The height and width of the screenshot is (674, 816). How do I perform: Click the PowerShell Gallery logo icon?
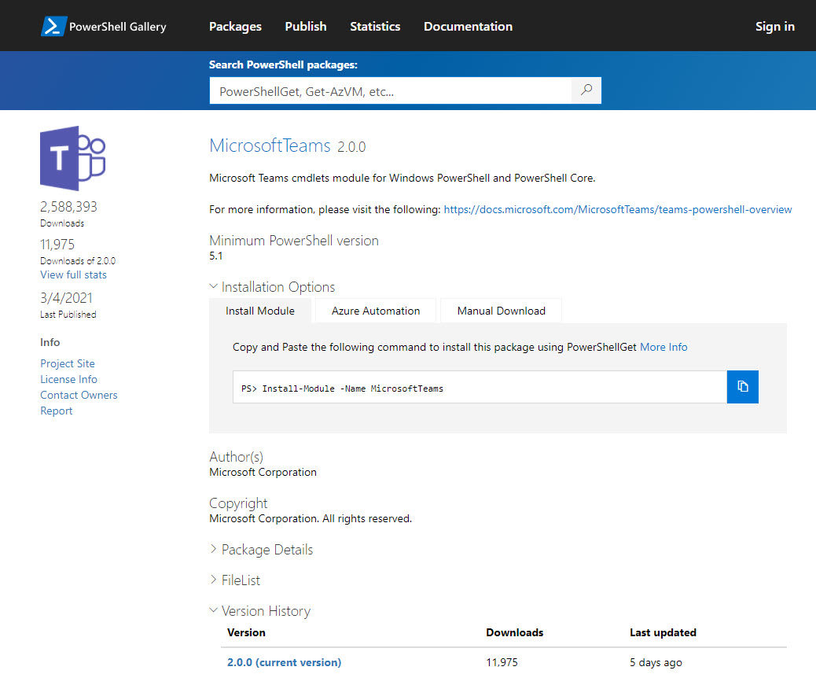pyautogui.click(x=53, y=26)
